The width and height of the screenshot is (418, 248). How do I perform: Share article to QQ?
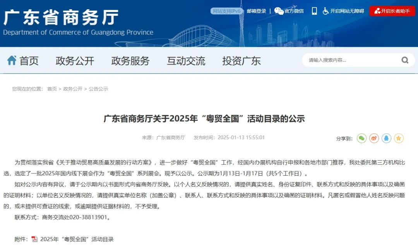coord(386,138)
